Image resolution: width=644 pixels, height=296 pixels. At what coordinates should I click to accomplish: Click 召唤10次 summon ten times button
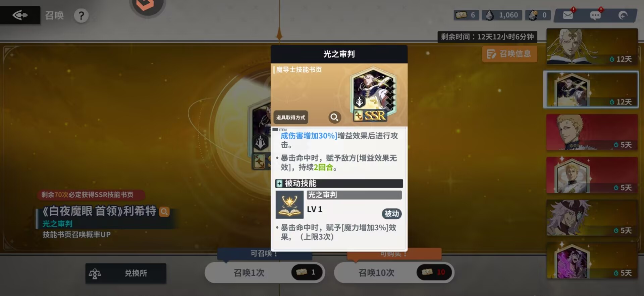point(394,273)
